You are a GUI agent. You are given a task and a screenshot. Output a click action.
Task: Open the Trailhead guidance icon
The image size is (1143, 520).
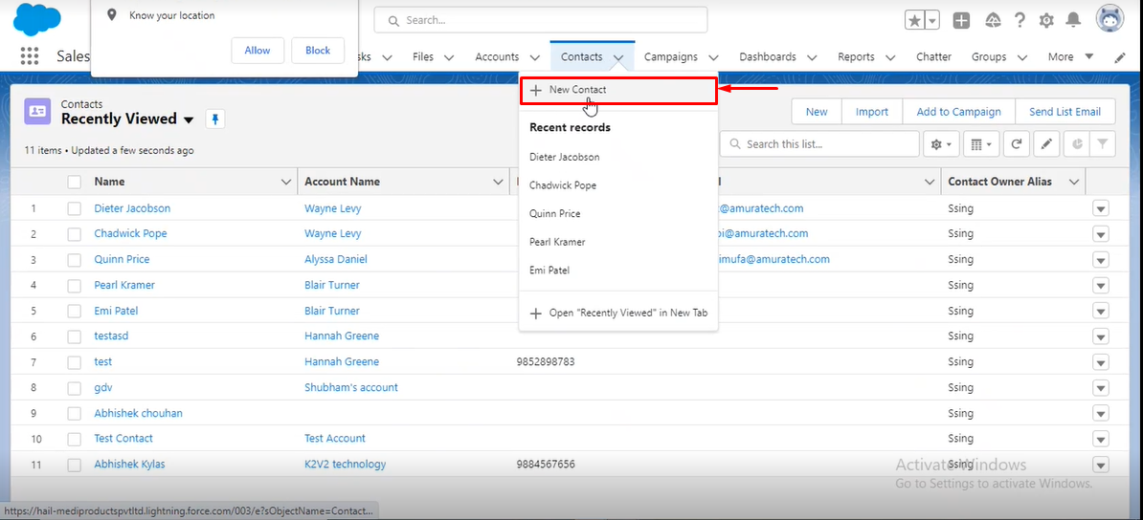coord(992,20)
